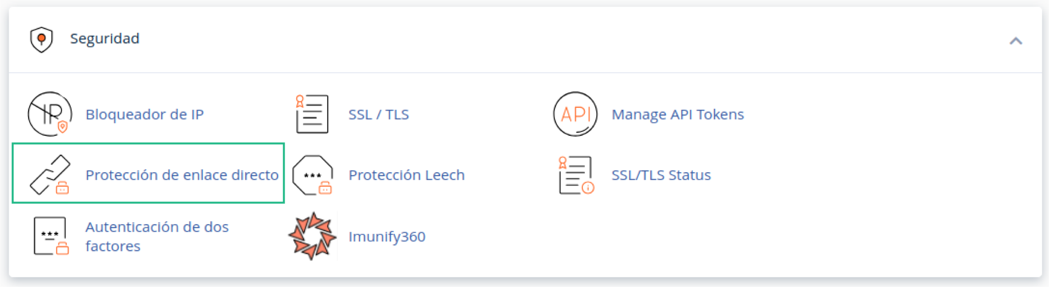The width and height of the screenshot is (1049, 287).
Task: Click the Protección Leech icon
Action: pyautogui.click(x=313, y=175)
